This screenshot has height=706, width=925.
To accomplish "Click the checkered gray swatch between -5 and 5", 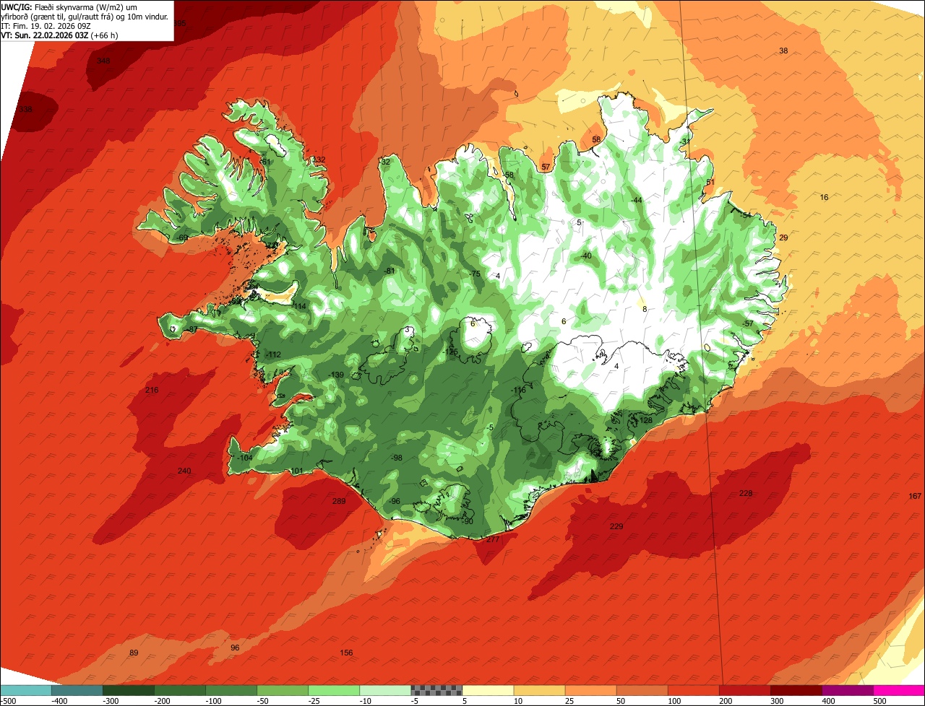I will pos(436,690).
